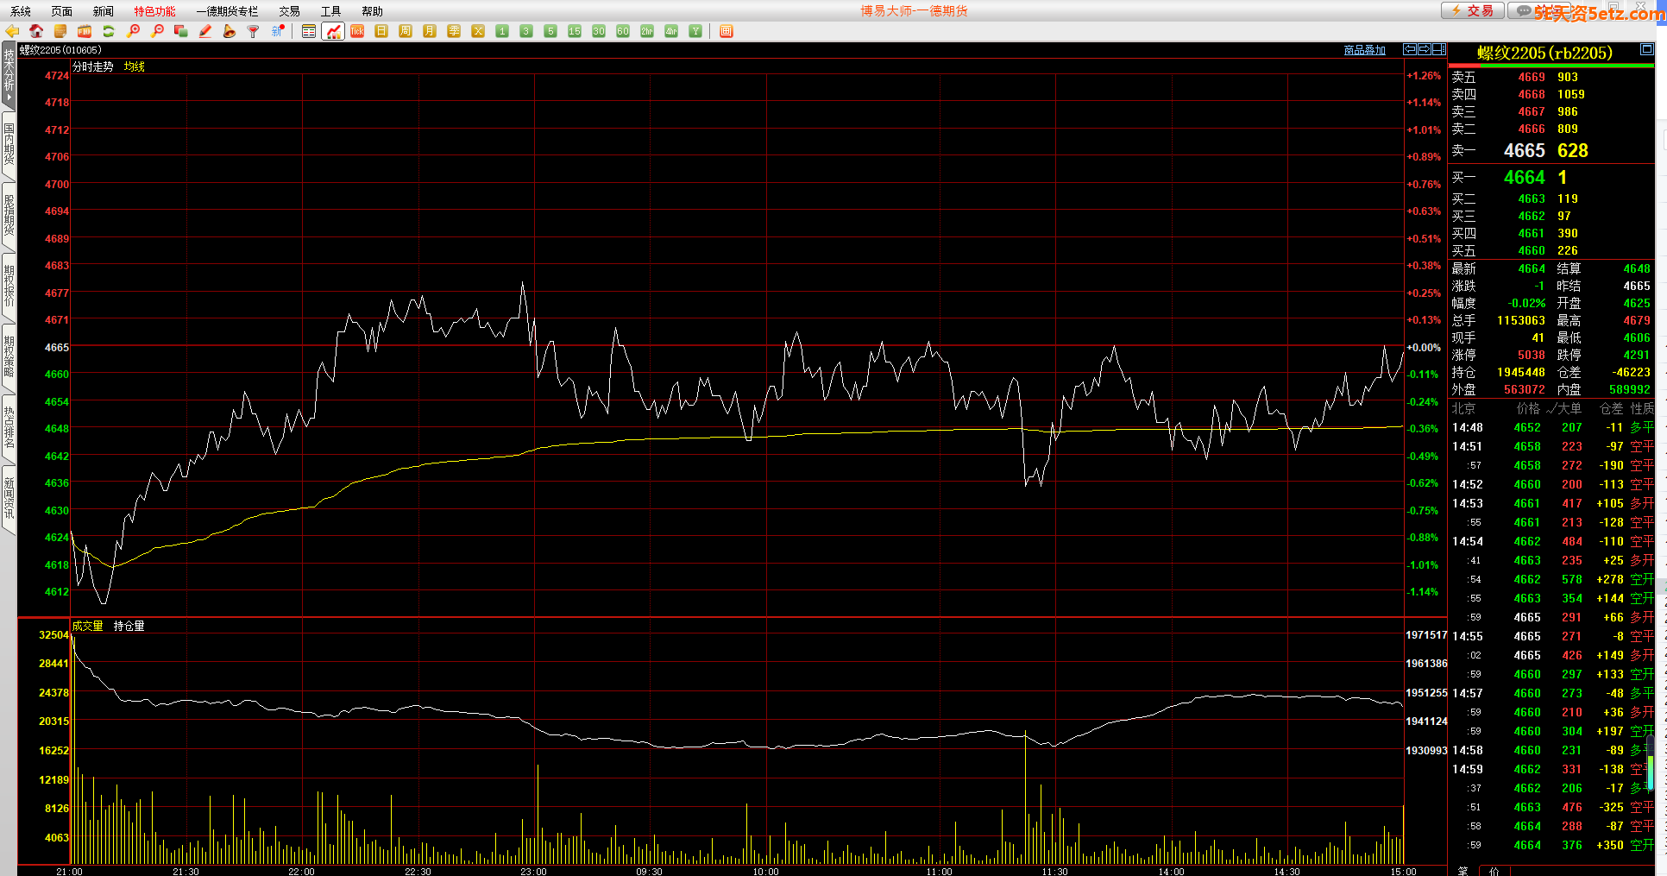Click the zoom in magnifier icon
1667x876 pixels.
133,31
